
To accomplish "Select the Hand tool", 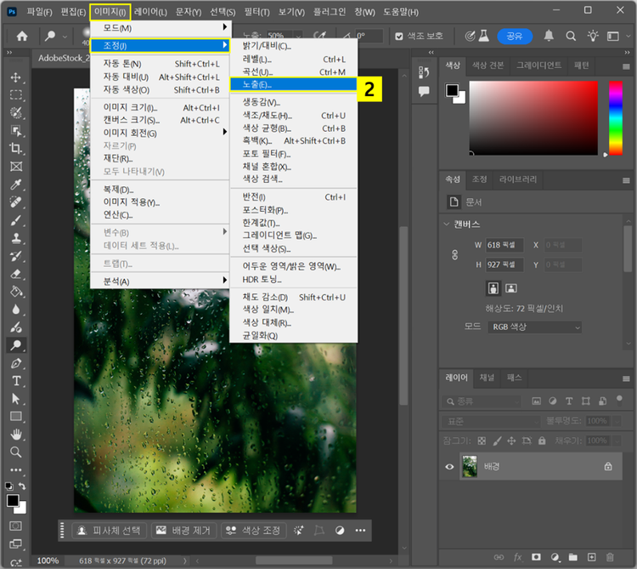I will (x=15, y=435).
